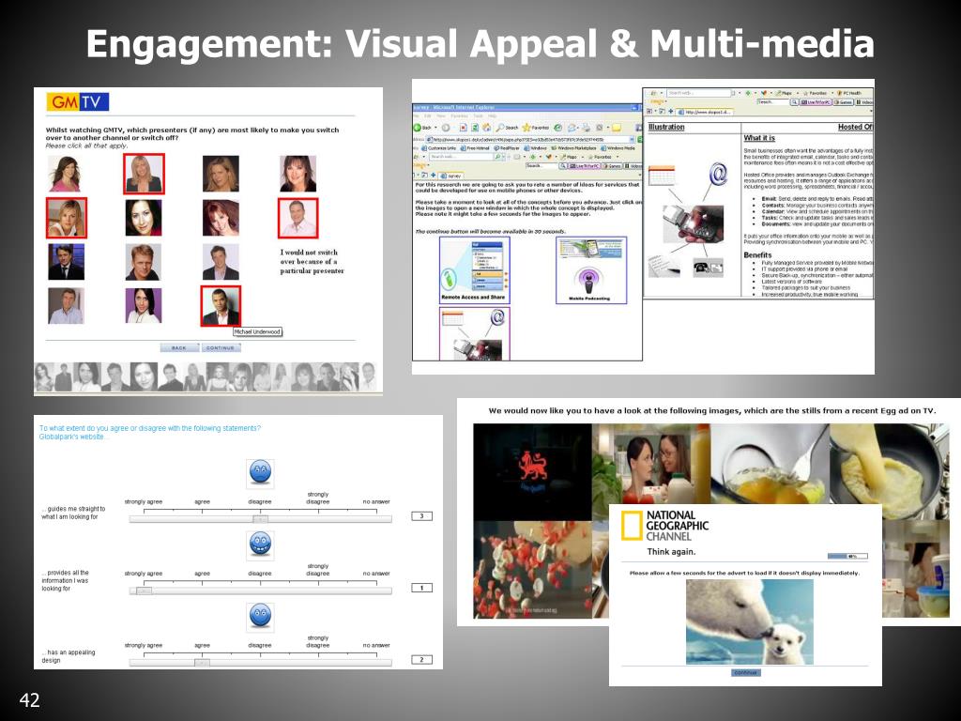Click Search magnifier in survey IE toolbar
The height and width of the screenshot is (721, 961).
click(x=500, y=128)
